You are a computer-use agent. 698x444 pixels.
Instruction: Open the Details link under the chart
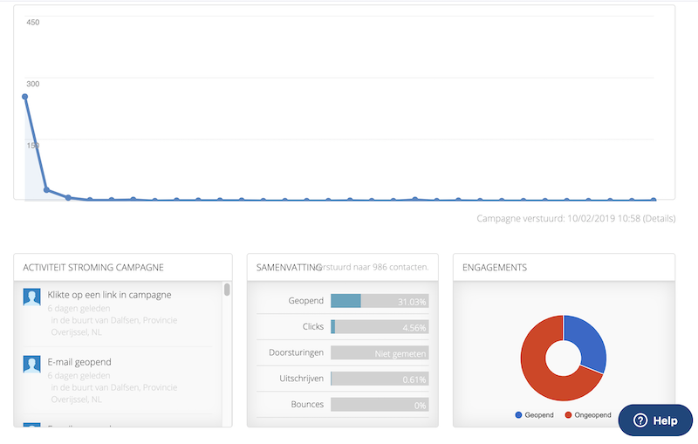[x=659, y=219]
